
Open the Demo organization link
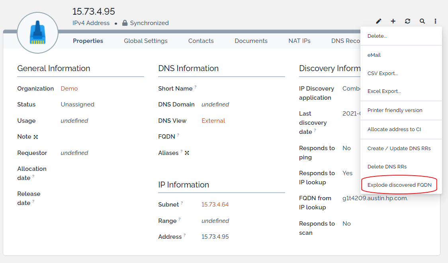(x=69, y=89)
